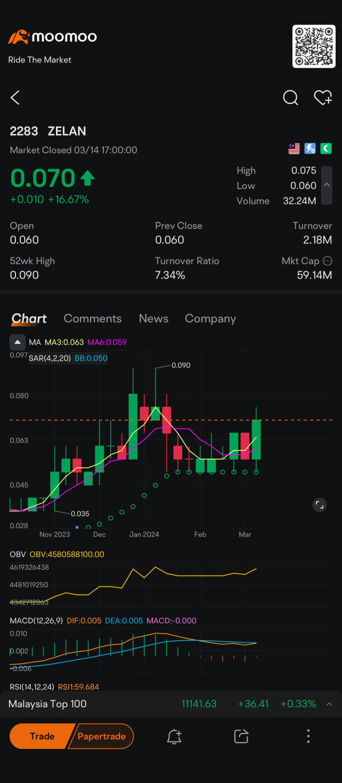
Task: Open the News tab
Action: (x=153, y=318)
